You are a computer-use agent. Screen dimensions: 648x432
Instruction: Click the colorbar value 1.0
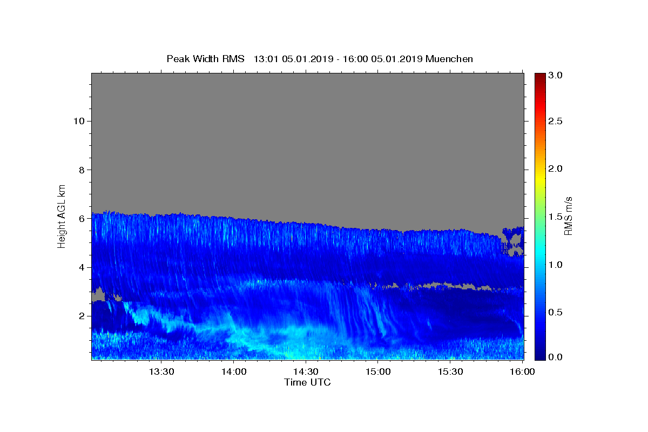pos(556,265)
